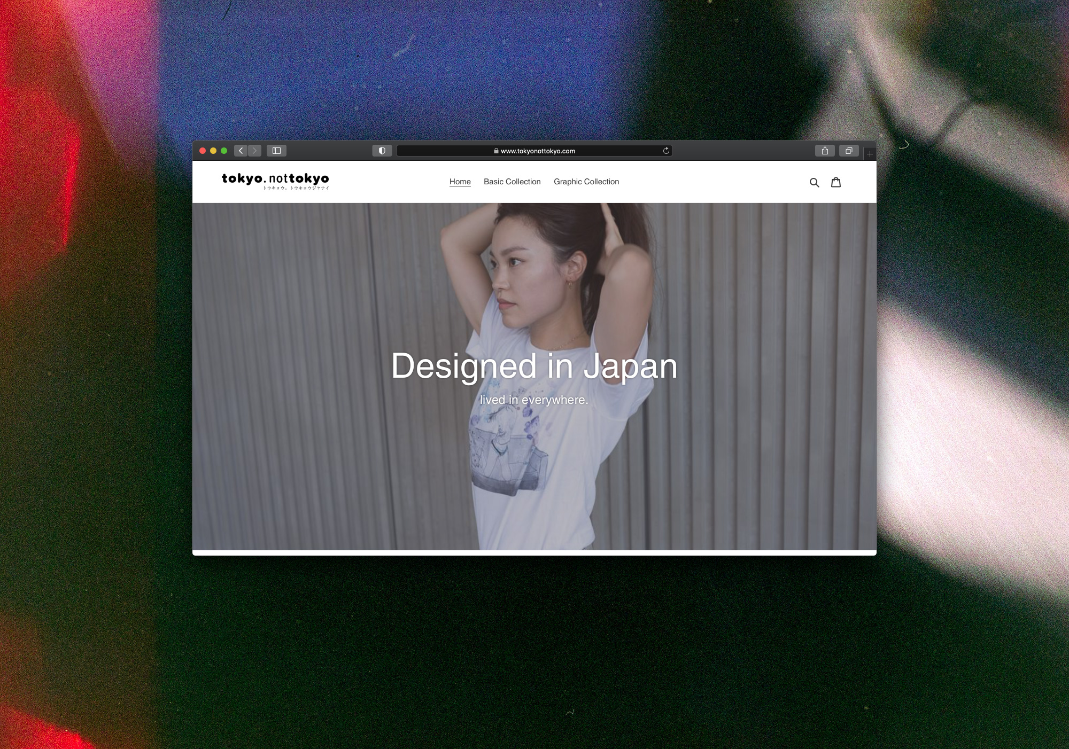This screenshot has width=1069, height=749.
Task: Show the tab overview
Action: (849, 151)
